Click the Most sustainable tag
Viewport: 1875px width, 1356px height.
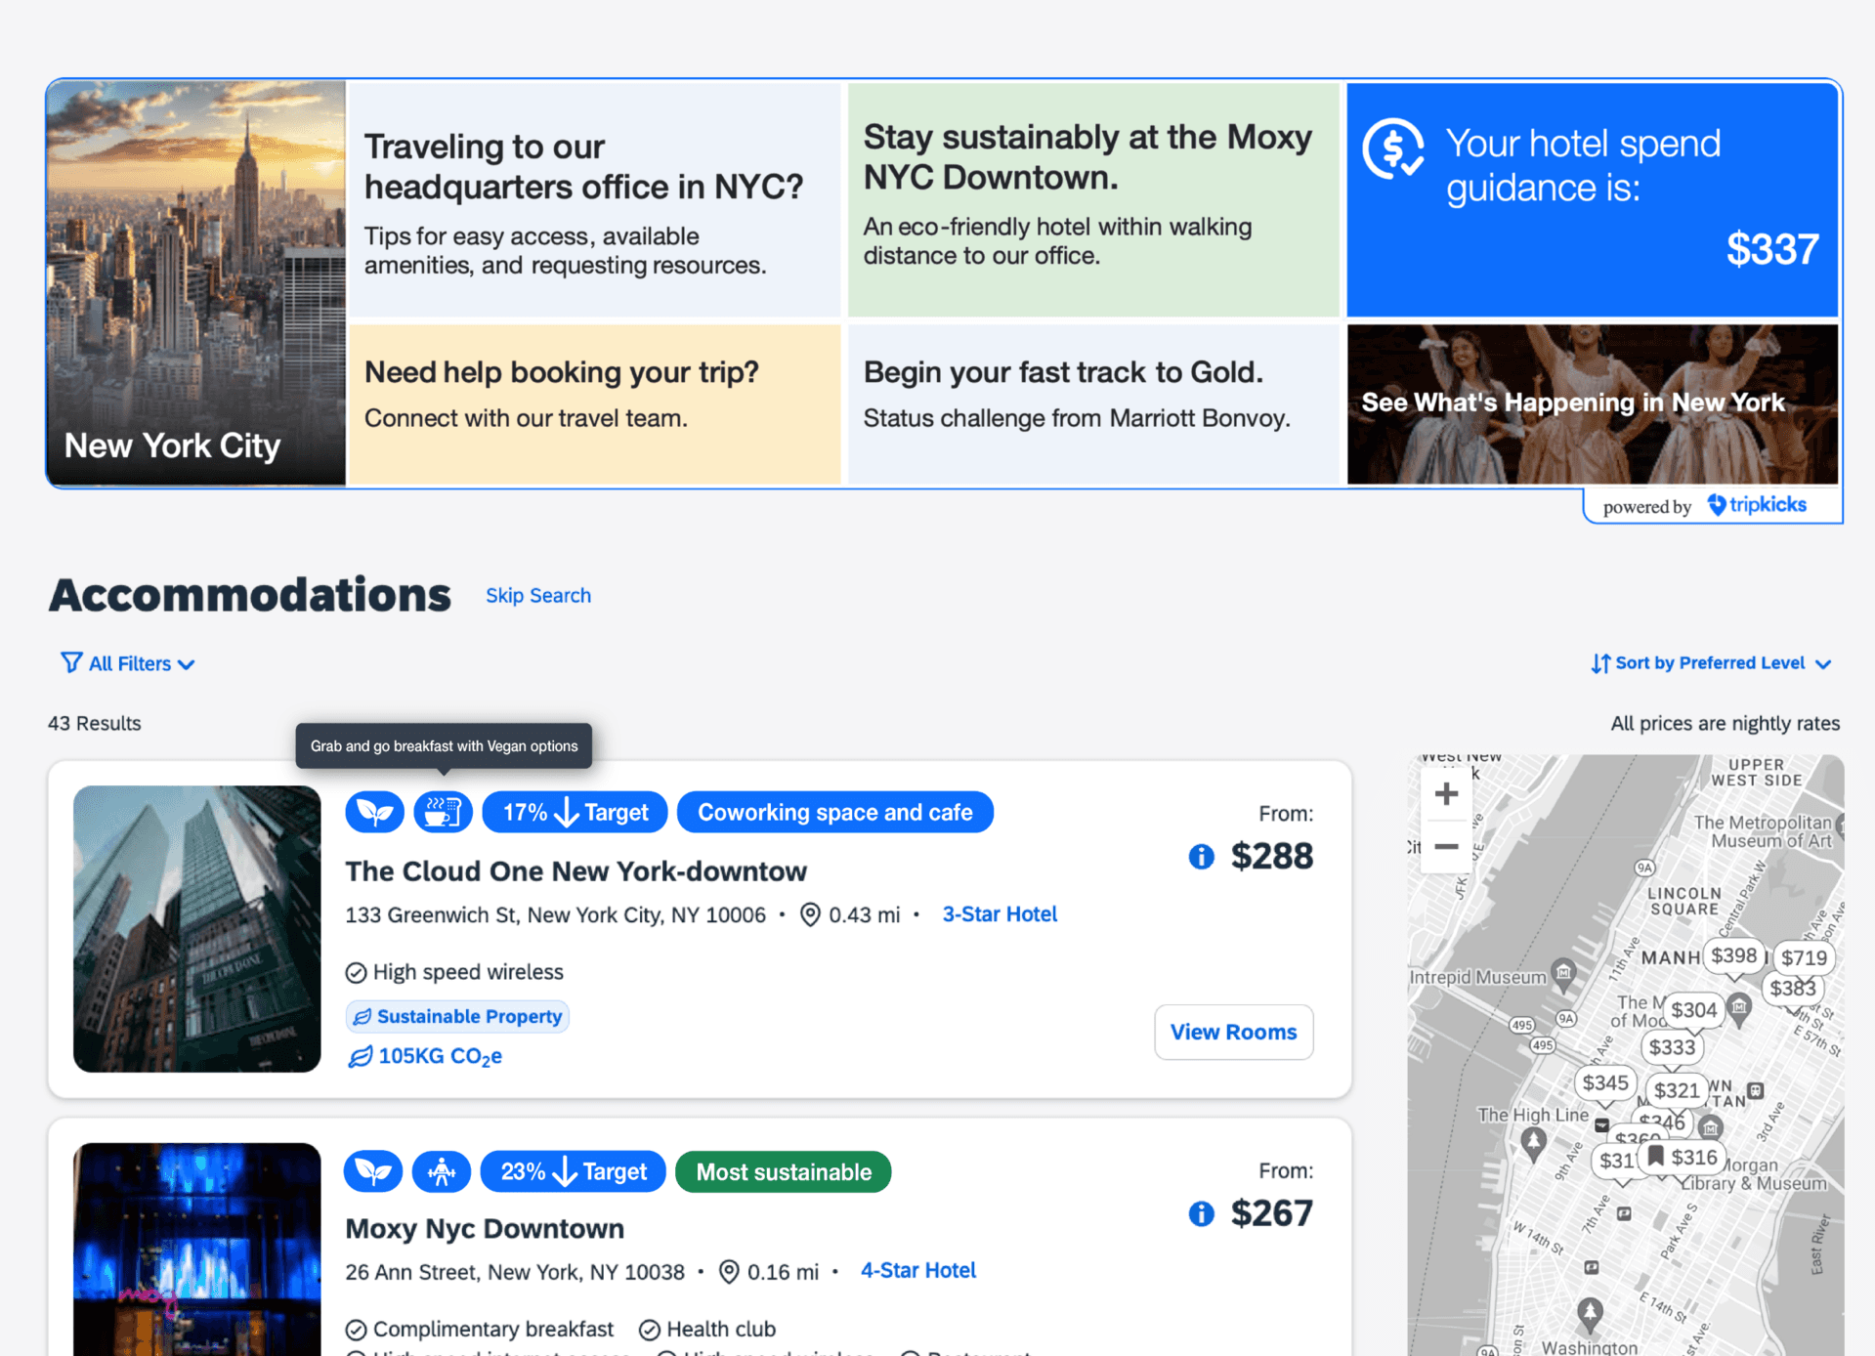click(x=784, y=1171)
